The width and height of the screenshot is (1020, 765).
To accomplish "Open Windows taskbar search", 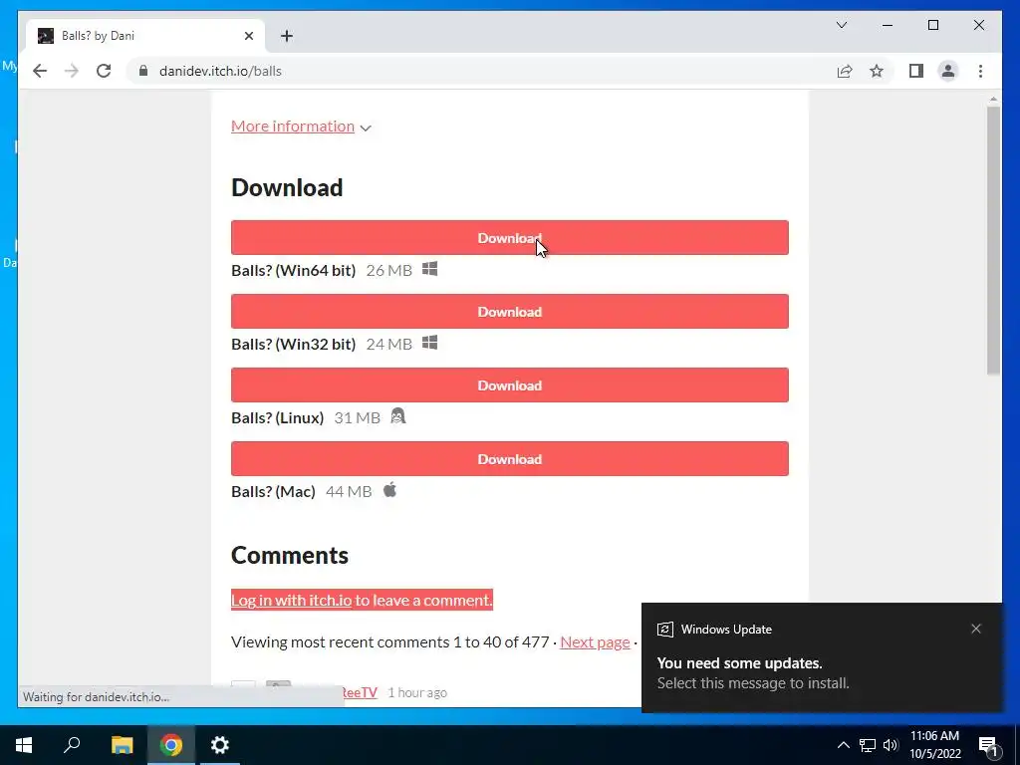I will pyautogui.click(x=72, y=745).
